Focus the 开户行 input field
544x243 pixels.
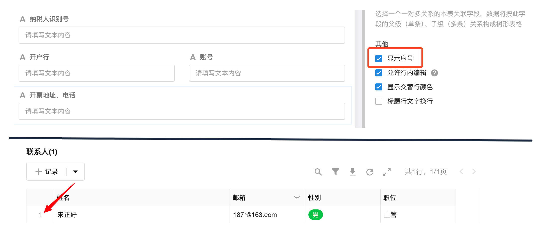tap(96, 73)
